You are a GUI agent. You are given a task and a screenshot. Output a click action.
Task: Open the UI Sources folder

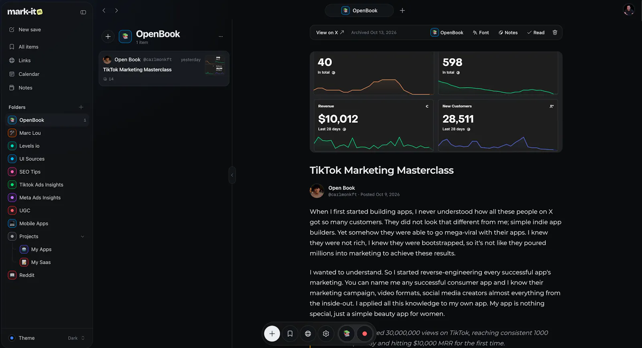click(x=47, y=159)
